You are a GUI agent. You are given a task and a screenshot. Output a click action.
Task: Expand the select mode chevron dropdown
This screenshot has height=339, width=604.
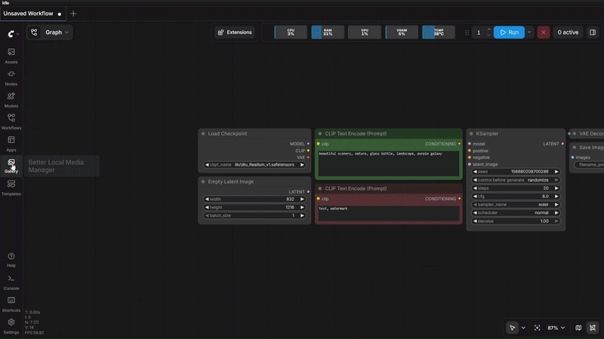(523, 328)
